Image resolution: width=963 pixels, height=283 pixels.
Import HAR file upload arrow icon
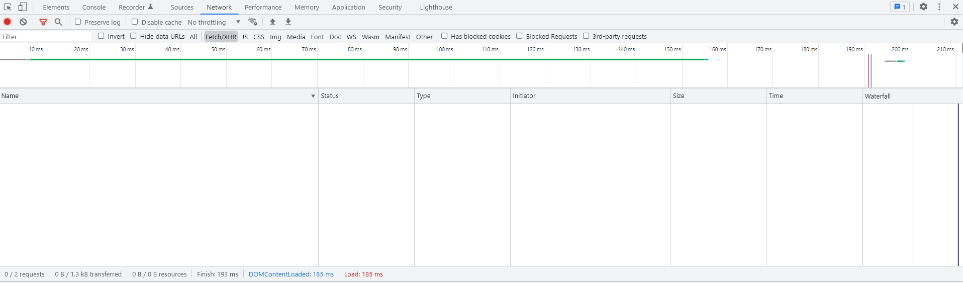(x=272, y=22)
